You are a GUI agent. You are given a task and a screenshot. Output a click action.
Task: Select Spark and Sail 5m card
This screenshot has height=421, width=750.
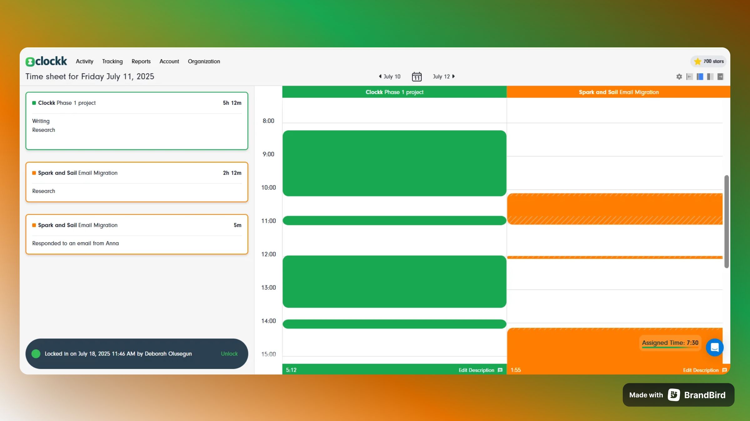[x=137, y=234]
